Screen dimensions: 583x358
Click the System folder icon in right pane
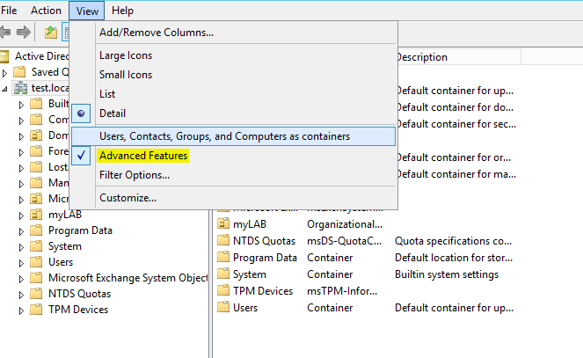point(222,274)
